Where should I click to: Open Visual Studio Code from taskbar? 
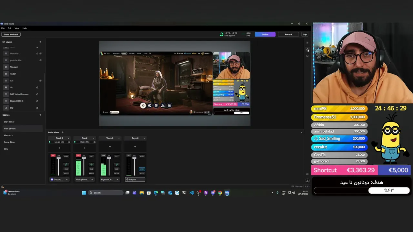(191, 193)
